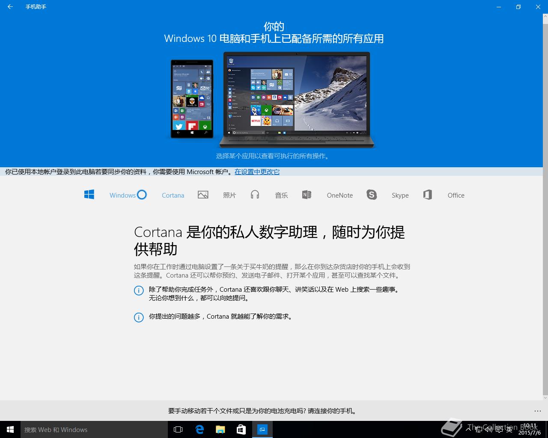This screenshot has width=548, height=438.
Task: Switch to the Cortana tab
Action: [x=173, y=195]
